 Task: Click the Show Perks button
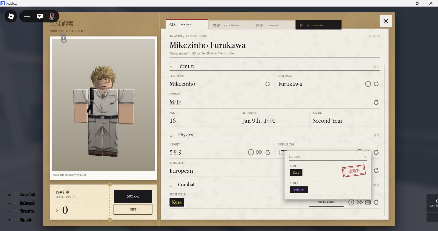pyautogui.click(x=326, y=202)
